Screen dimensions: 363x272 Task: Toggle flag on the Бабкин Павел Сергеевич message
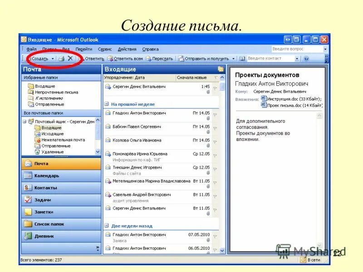point(216,127)
